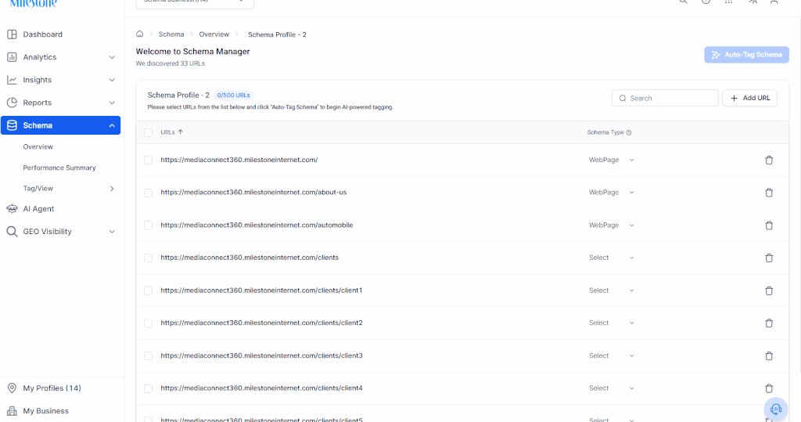Open WebPage schema dropdown for root URL
Viewport: 801px width, 422px height.
click(x=612, y=160)
